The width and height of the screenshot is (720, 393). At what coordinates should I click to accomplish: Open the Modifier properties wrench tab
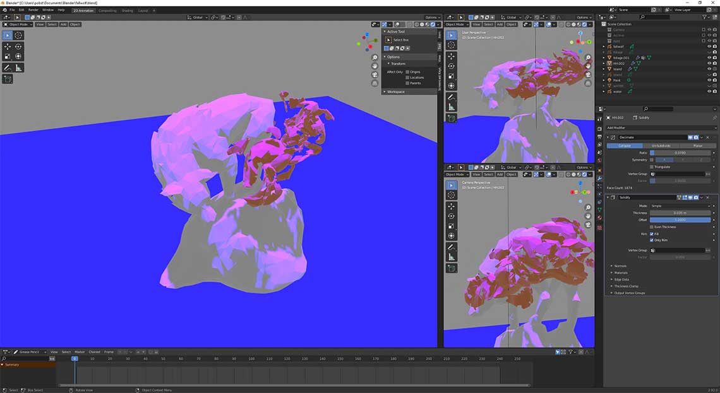[x=599, y=179]
